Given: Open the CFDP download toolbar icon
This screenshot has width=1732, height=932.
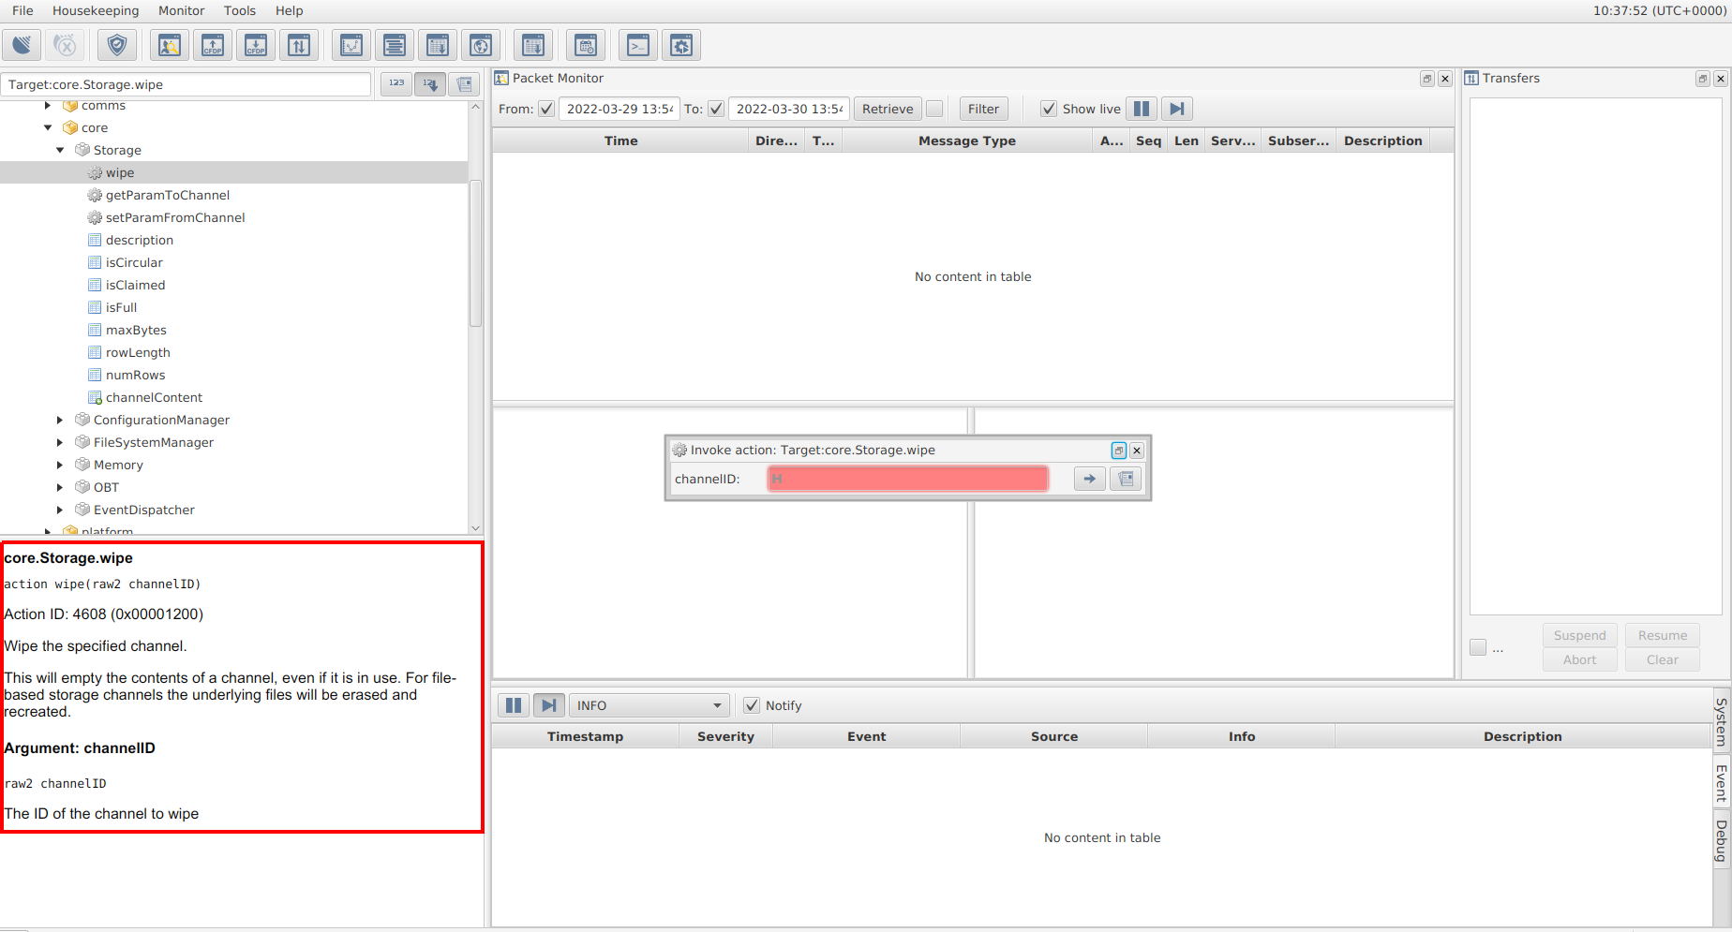Looking at the screenshot, I should tap(256, 45).
